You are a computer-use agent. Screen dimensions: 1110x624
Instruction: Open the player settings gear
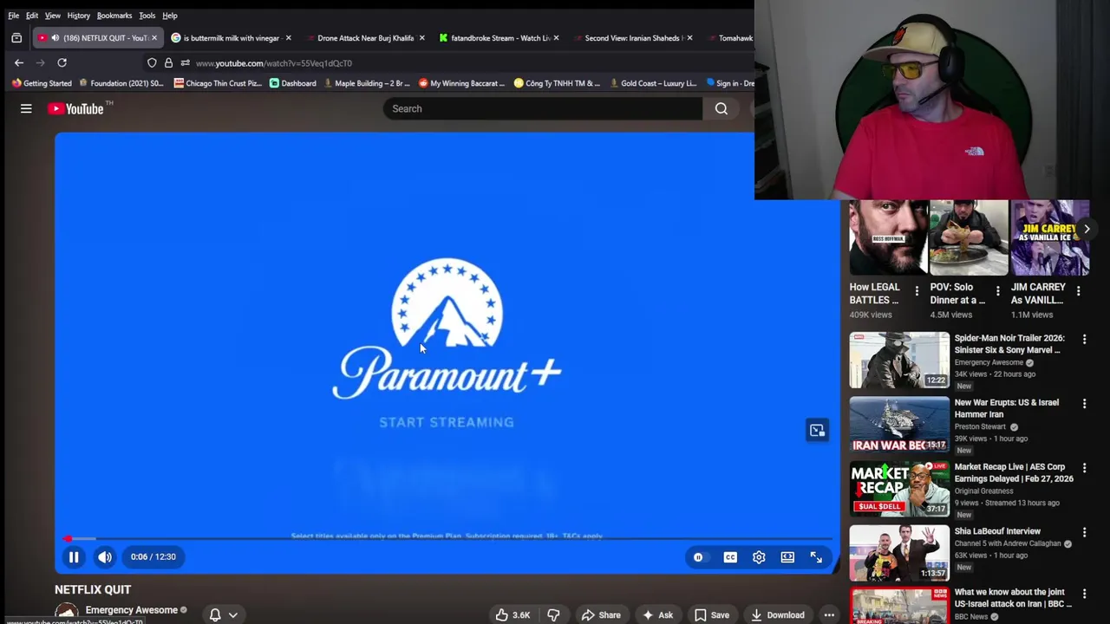coord(759,557)
